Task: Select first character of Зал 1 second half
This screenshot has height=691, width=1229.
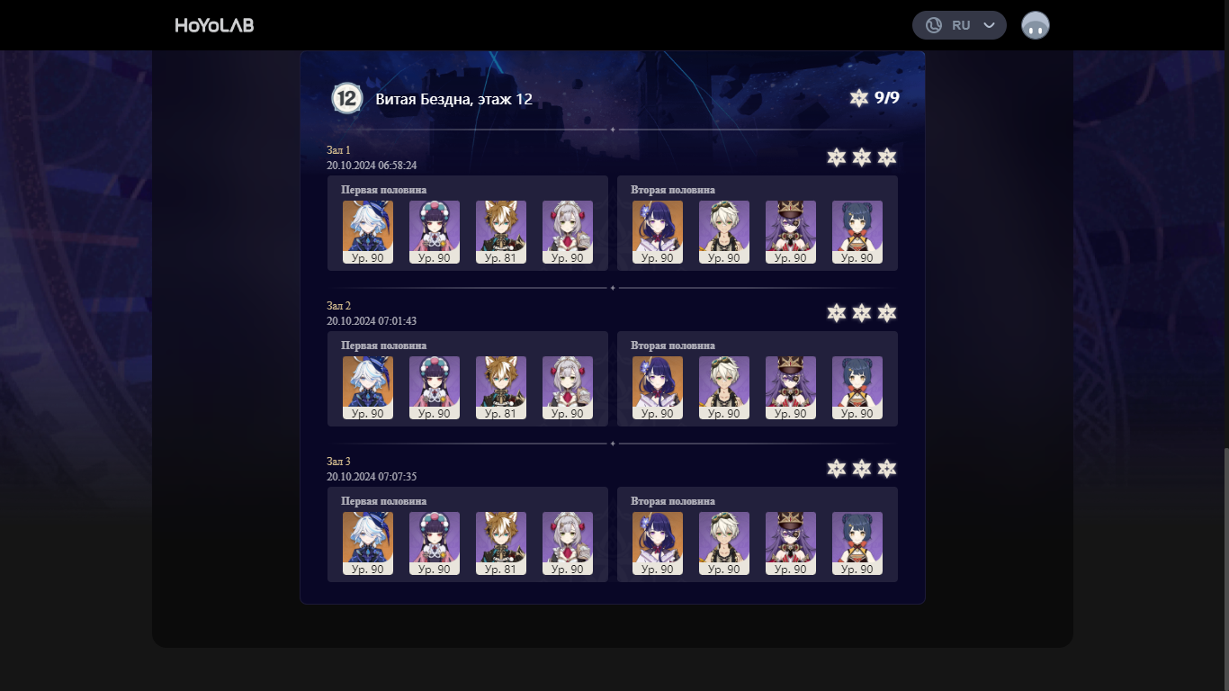Action: click(x=658, y=232)
